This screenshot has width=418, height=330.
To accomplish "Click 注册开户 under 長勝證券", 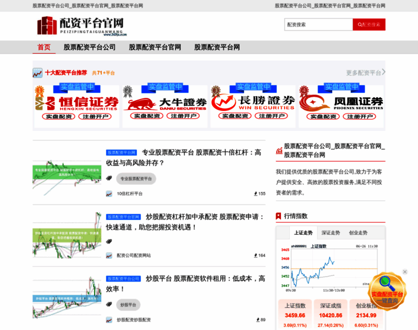I will pyautogui.click(x=271, y=116).
